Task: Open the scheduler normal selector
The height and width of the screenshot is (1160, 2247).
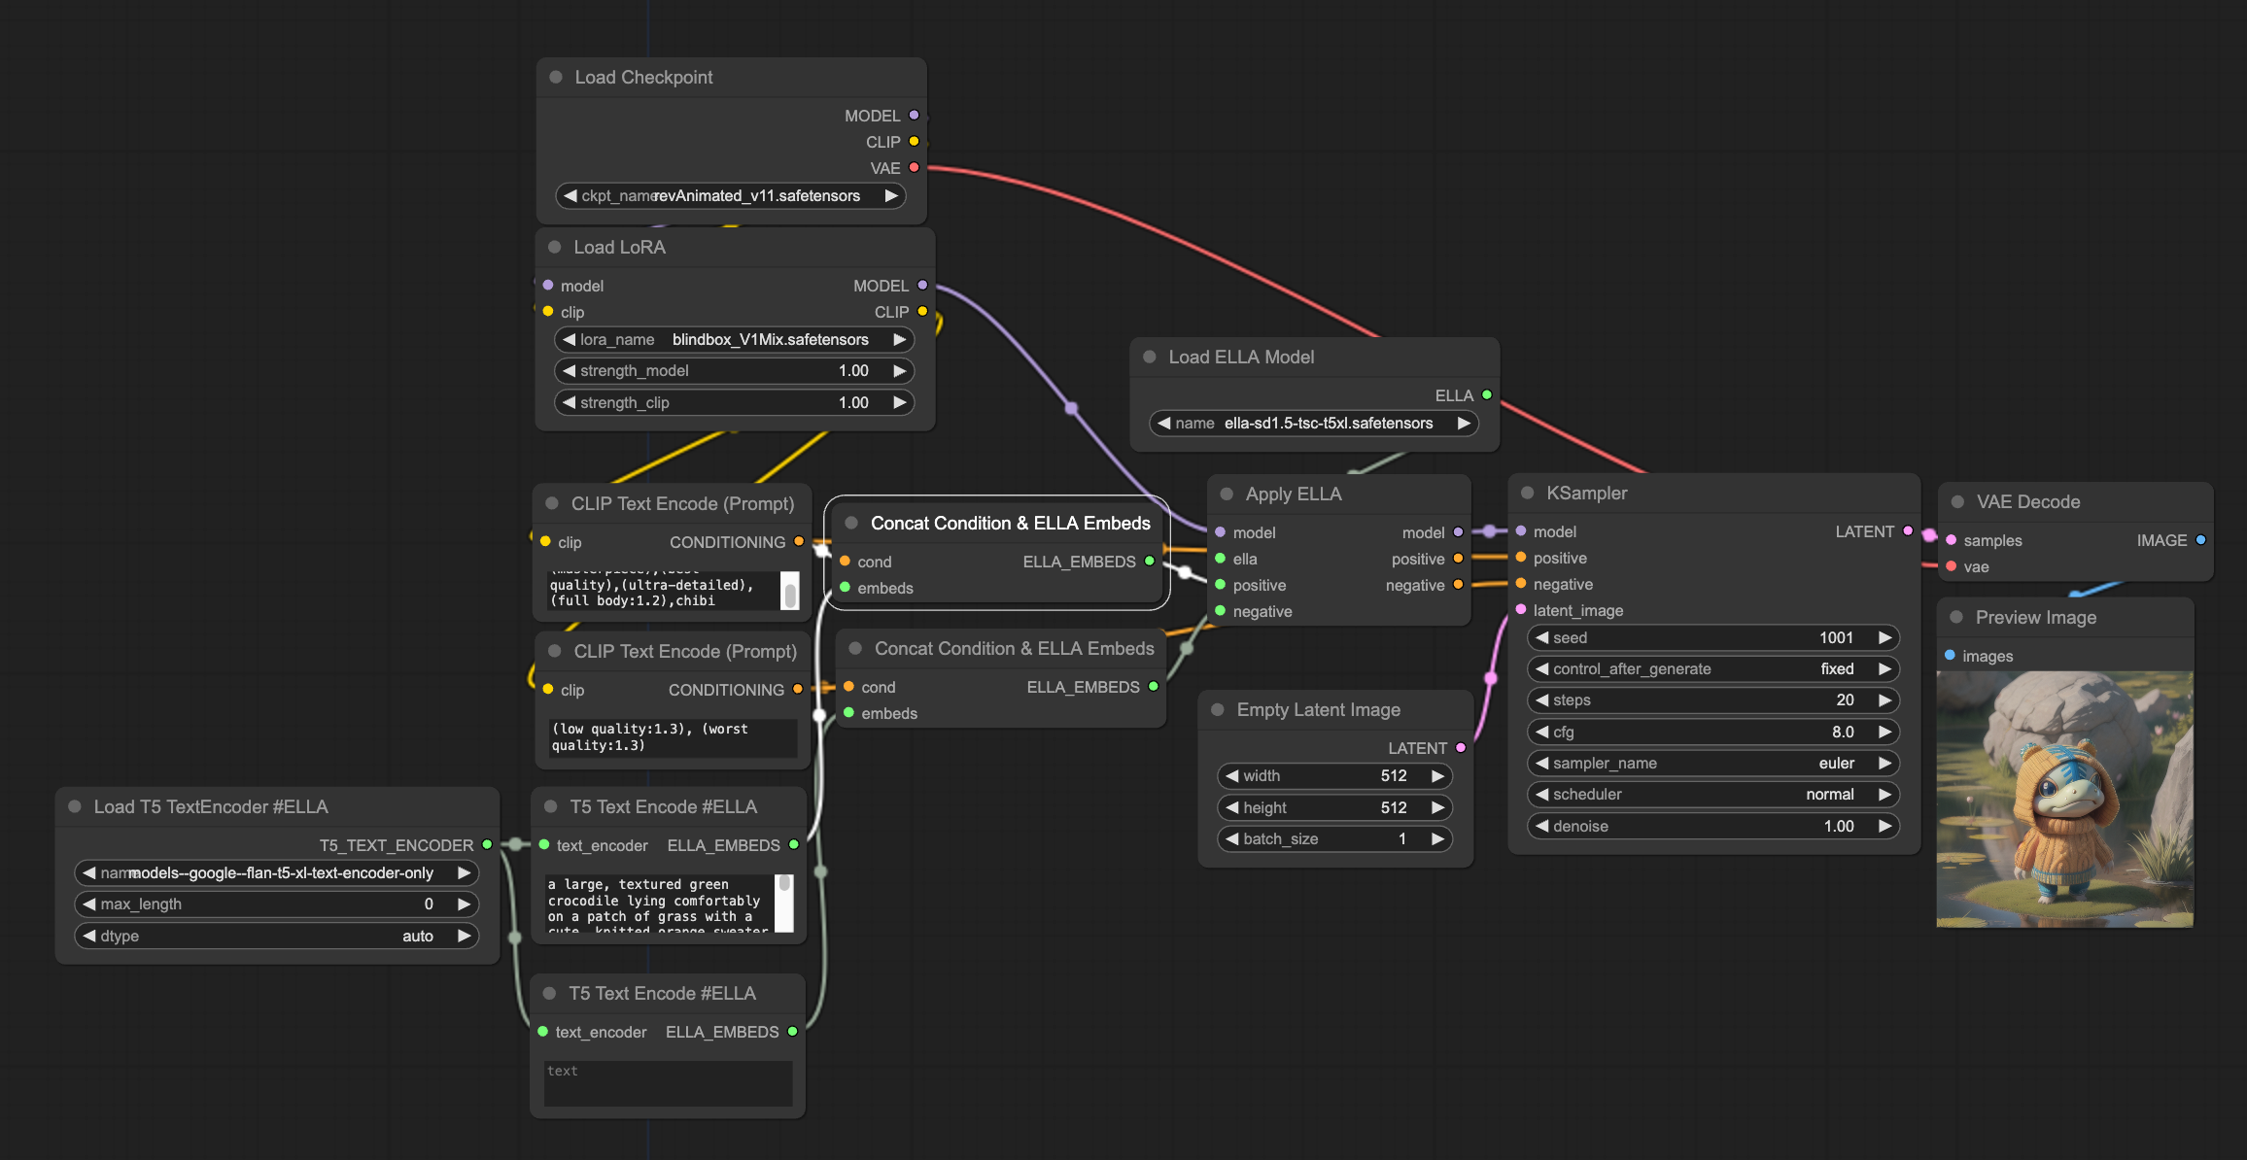Action: point(1712,795)
